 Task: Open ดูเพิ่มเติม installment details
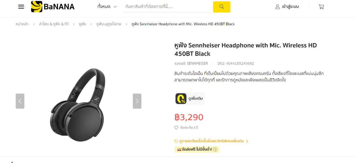coord(196,99)
